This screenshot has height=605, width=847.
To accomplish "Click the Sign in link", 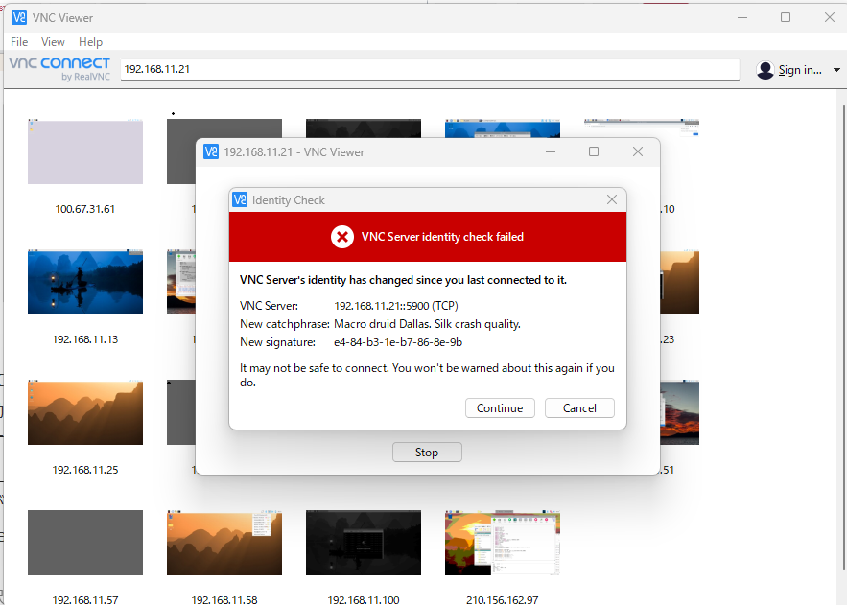I will click(x=800, y=70).
